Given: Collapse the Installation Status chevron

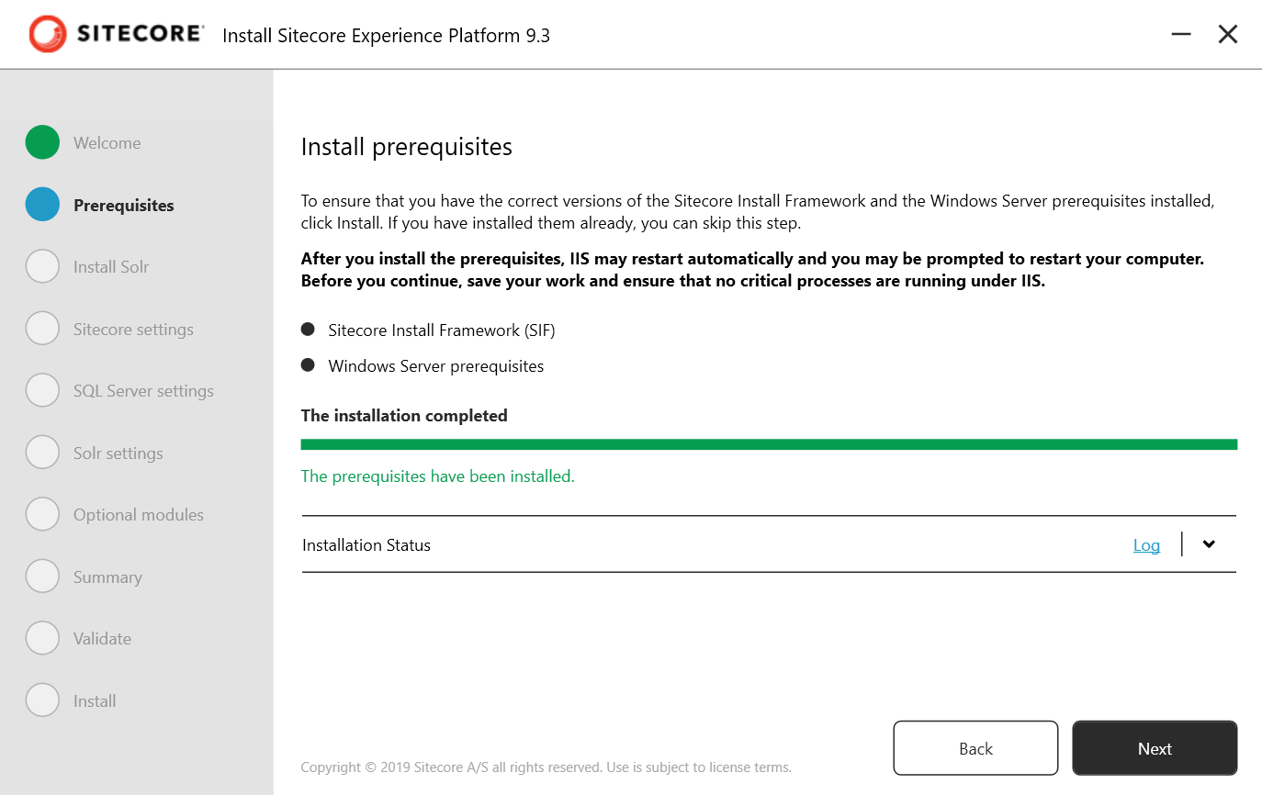Looking at the screenshot, I should coord(1208,543).
